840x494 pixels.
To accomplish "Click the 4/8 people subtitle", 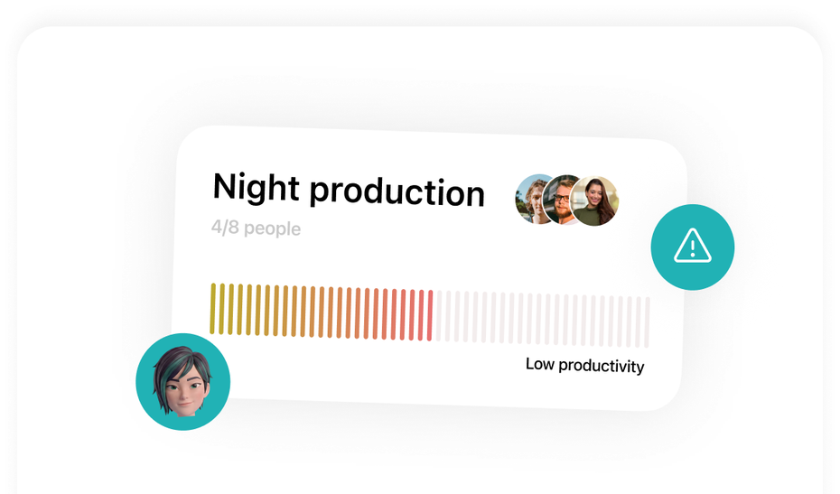I will point(256,228).
